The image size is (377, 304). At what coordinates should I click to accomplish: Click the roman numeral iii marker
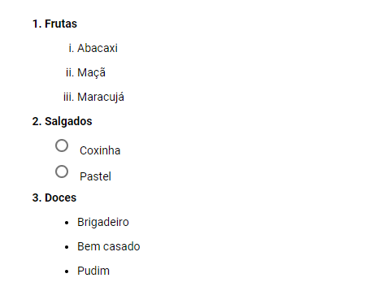tap(68, 97)
